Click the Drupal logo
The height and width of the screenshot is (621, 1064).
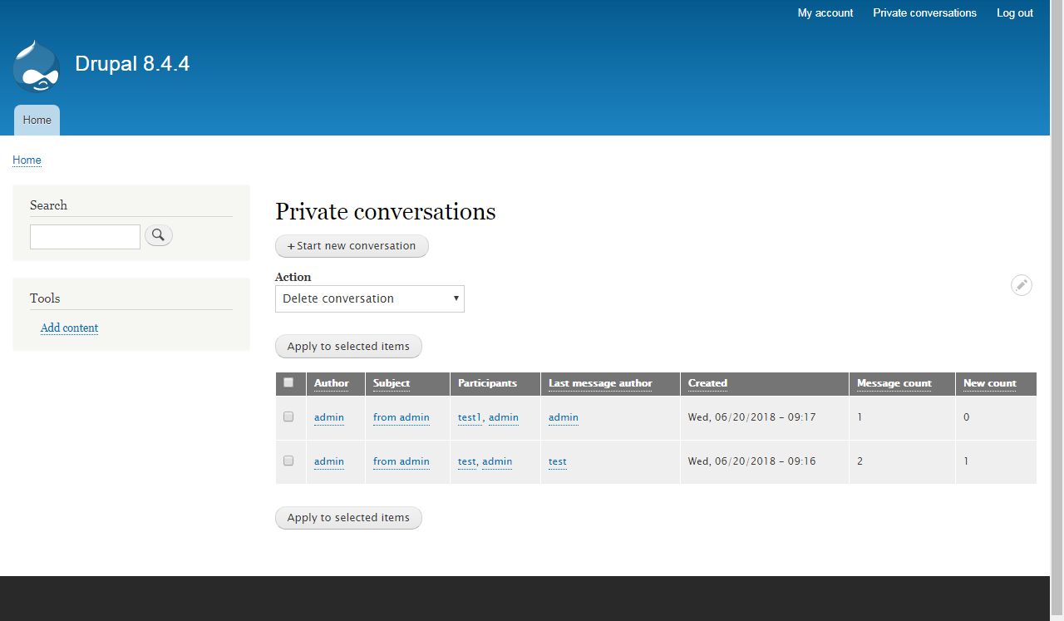tap(35, 66)
